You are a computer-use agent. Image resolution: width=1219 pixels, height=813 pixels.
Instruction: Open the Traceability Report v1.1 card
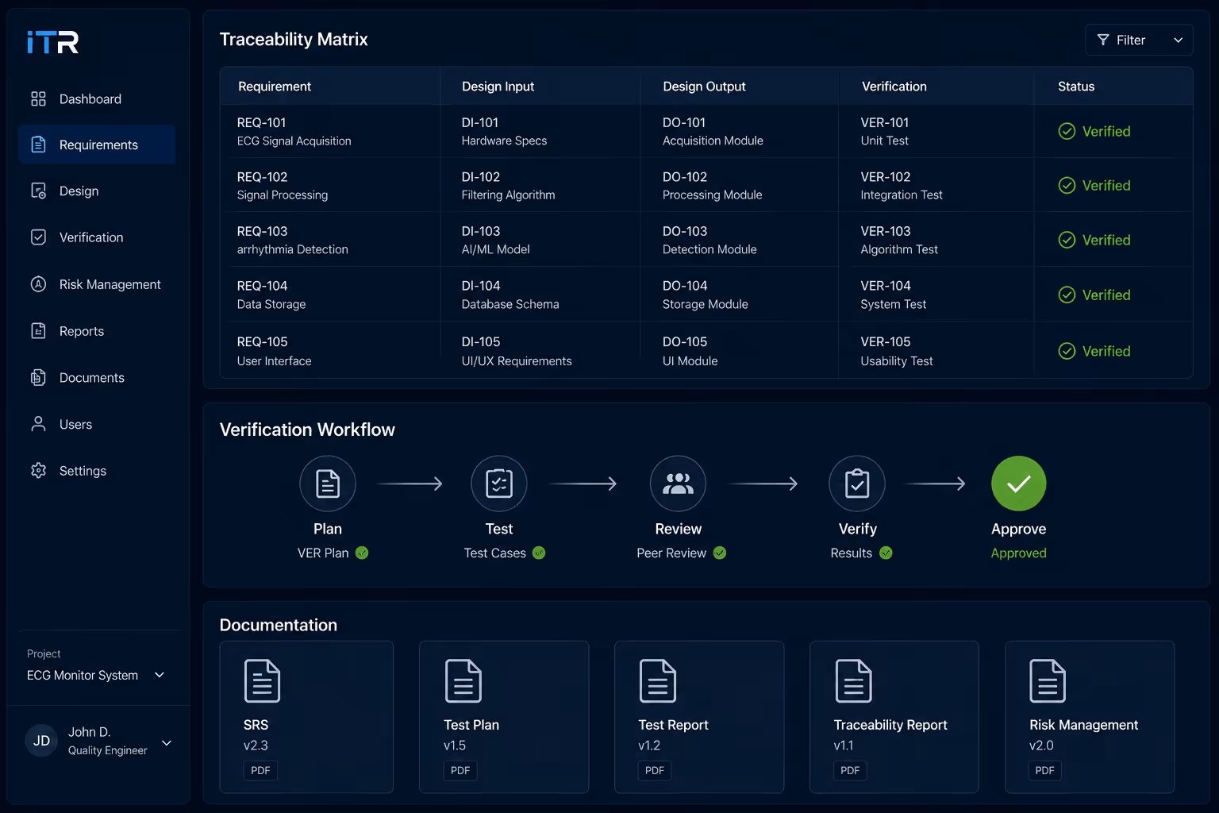click(x=894, y=717)
